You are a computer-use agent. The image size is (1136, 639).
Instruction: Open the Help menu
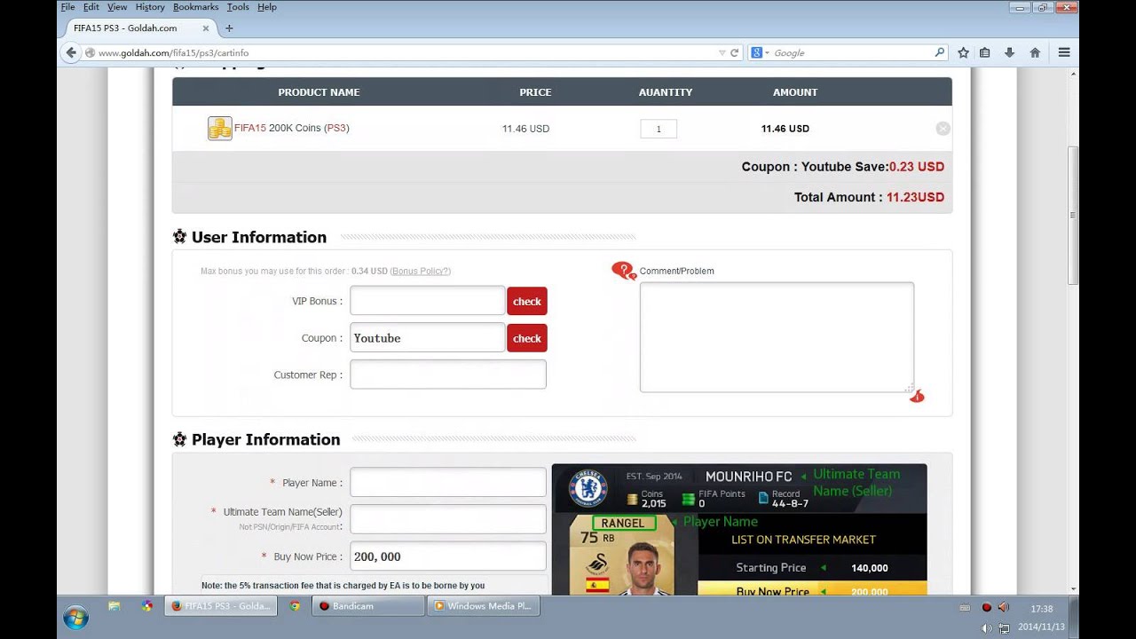click(x=267, y=7)
